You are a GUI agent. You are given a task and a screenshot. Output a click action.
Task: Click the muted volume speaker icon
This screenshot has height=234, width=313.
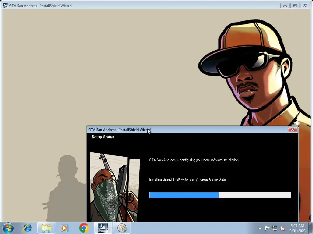(x=282, y=228)
